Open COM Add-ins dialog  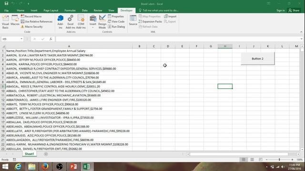(x=81, y=22)
